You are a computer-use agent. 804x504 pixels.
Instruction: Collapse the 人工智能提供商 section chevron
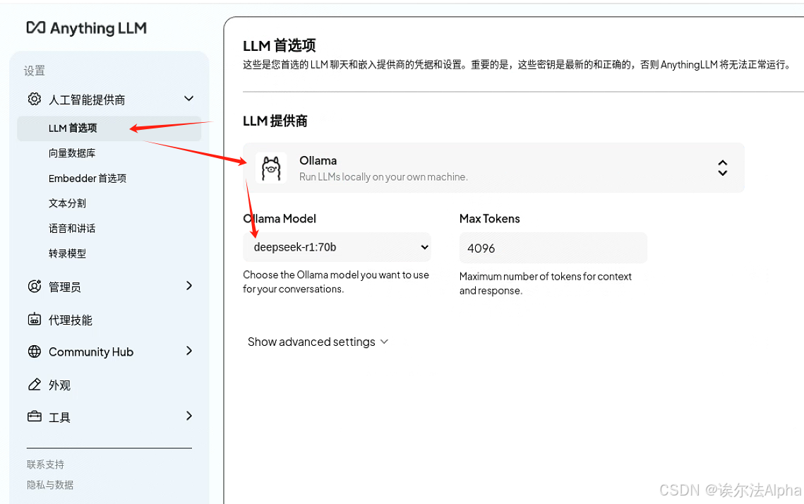(188, 98)
